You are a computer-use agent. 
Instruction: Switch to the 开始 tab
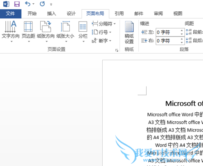[32, 13]
